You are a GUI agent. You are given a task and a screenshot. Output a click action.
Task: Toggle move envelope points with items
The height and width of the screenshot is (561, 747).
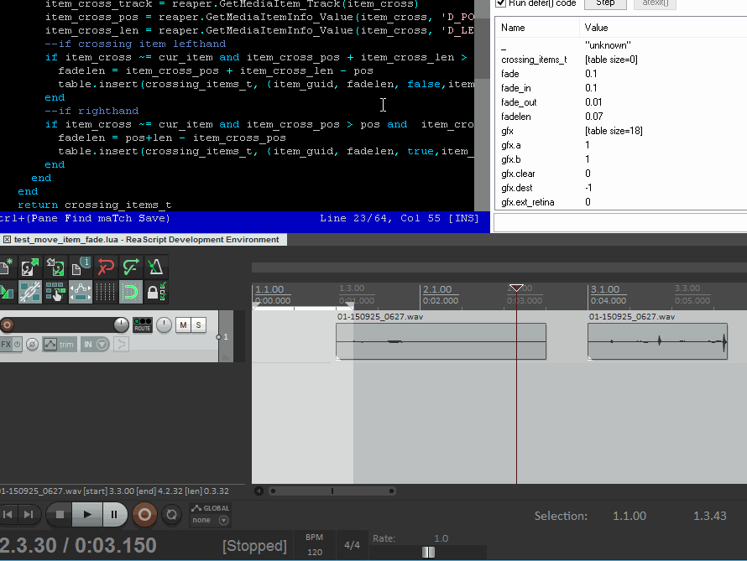81,292
